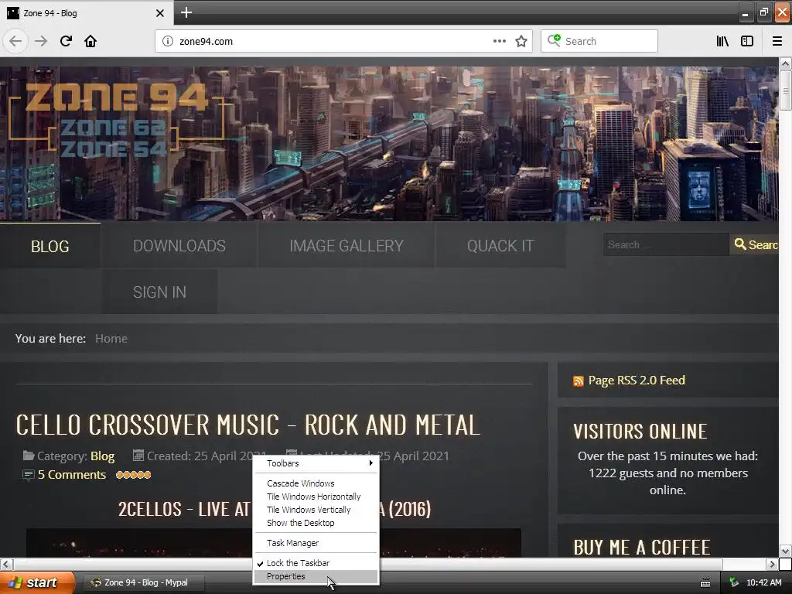Click the five-star article rating
The width and height of the screenshot is (792, 594).
pyautogui.click(x=133, y=475)
